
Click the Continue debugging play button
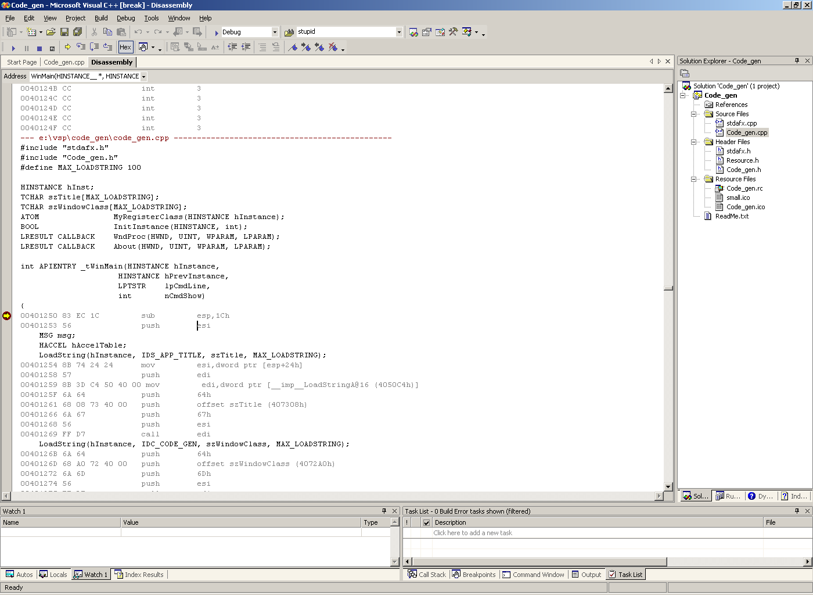[13, 48]
